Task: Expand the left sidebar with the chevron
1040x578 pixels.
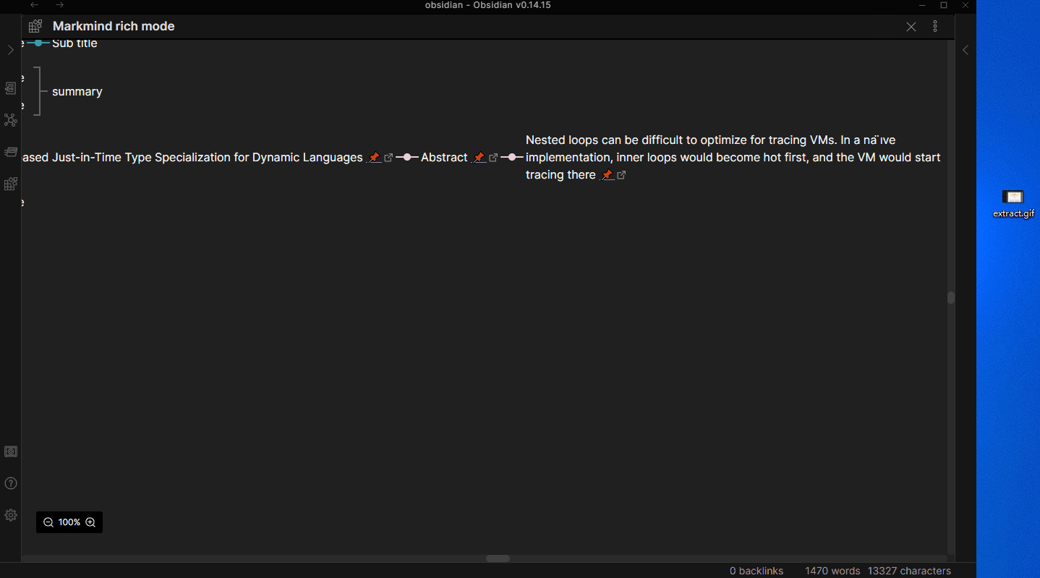Action: 10,49
